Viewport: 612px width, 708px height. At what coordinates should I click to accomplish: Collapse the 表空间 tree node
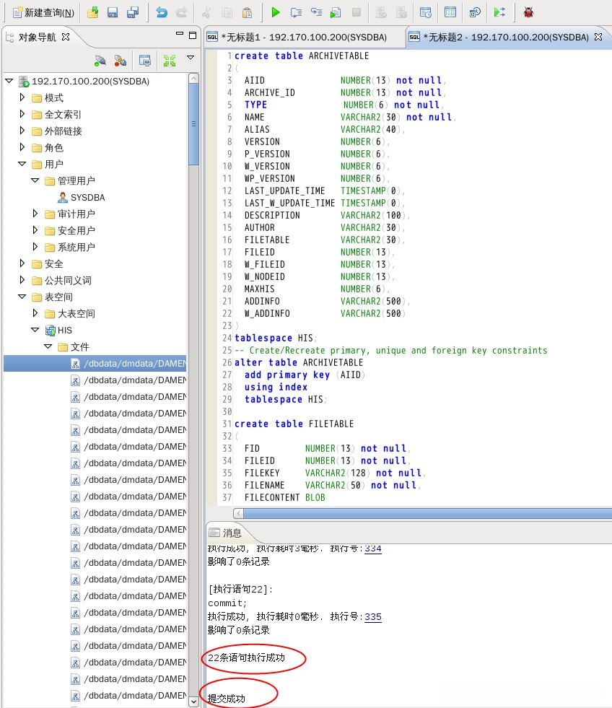pos(22,297)
